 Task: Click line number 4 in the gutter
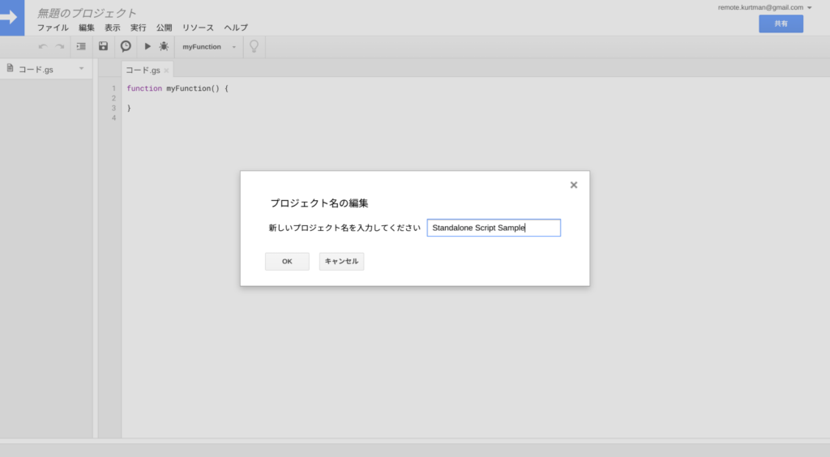tap(113, 118)
